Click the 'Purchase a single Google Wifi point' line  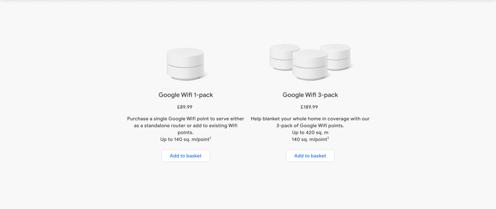click(x=185, y=119)
